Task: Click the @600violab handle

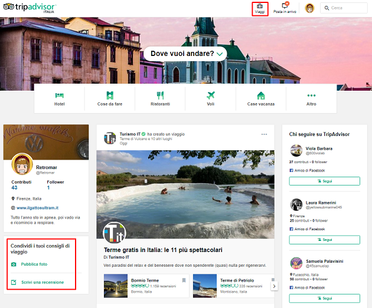Action: click(x=315, y=153)
